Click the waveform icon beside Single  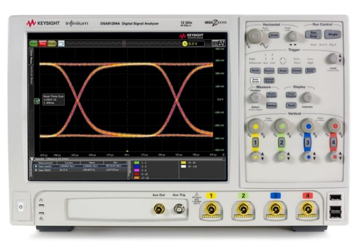point(62,44)
